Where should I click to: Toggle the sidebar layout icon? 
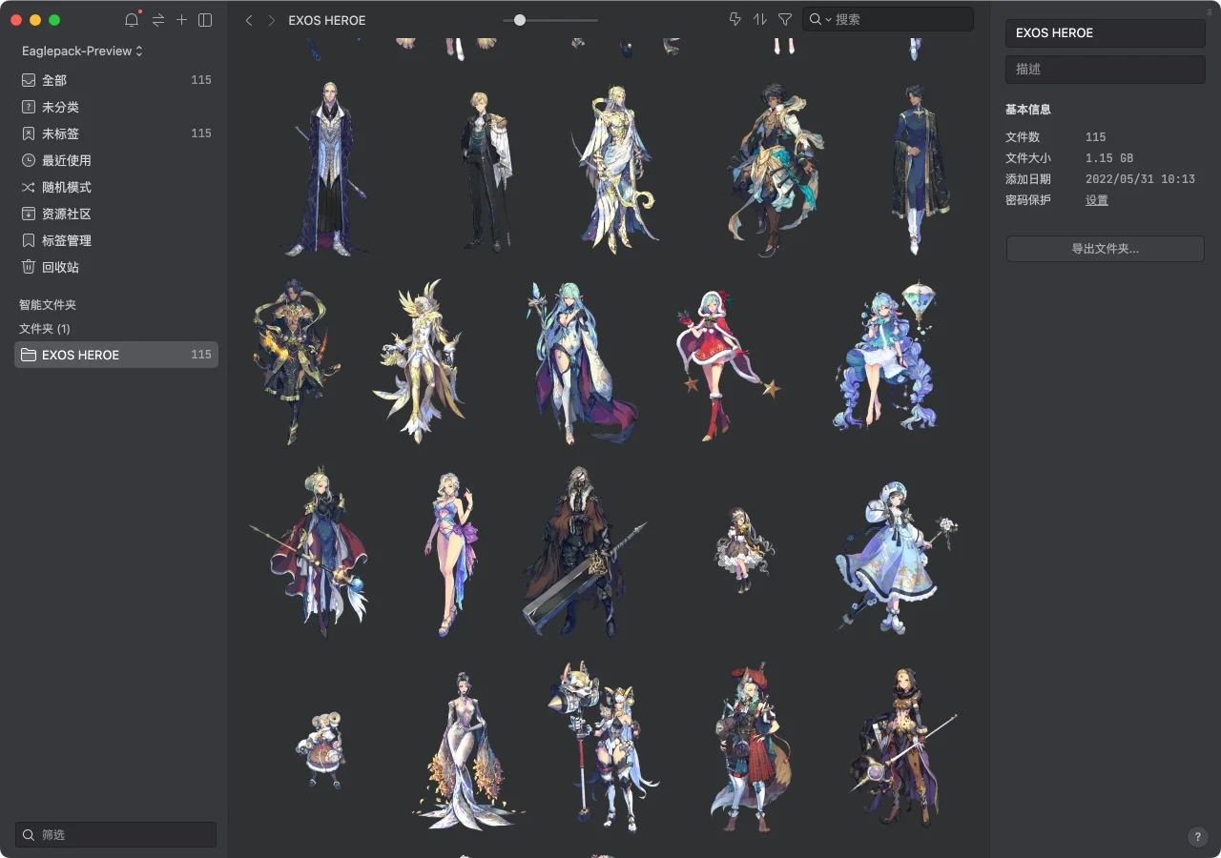pos(205,20)
